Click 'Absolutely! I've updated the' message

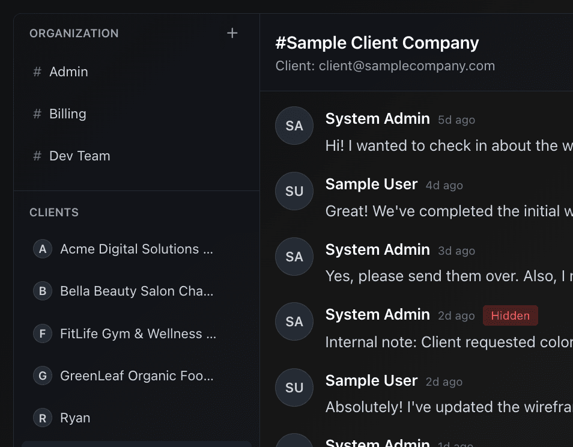tap(449, 407)
